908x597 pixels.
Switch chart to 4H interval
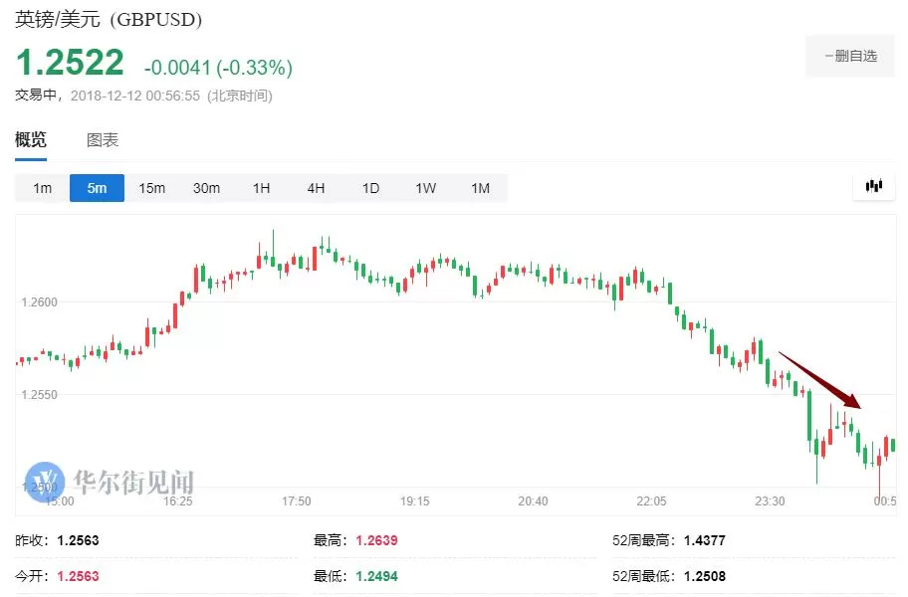[x=316, y=188]
